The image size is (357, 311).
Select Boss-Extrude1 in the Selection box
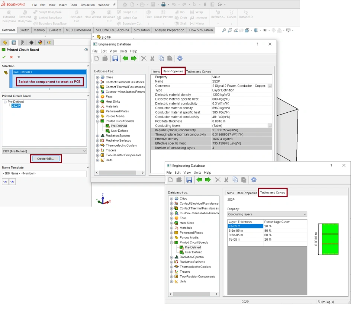(49, 72)
